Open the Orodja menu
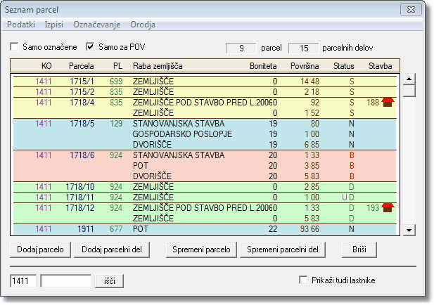Viewport: 434px width, 305px height. tap(143, 25)
